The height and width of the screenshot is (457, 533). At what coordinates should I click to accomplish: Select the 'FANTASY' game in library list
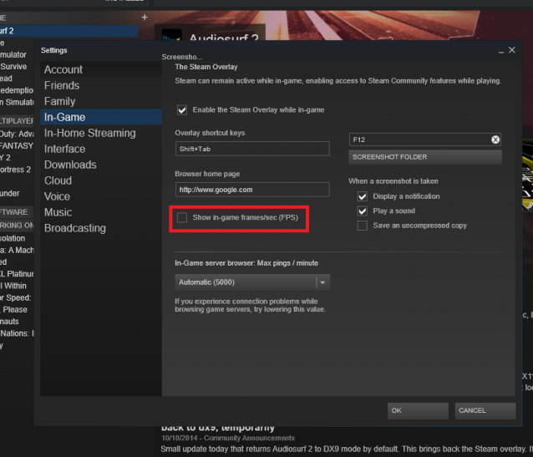tap(17, 146)
